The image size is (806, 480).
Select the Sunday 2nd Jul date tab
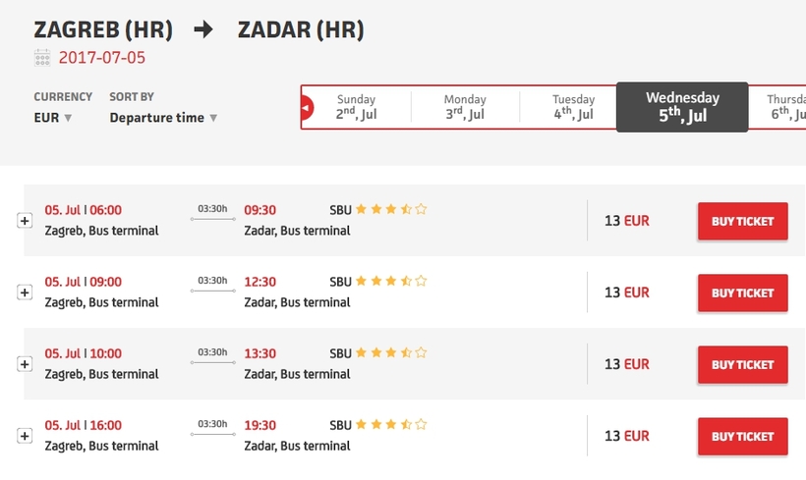click(356, 107)
